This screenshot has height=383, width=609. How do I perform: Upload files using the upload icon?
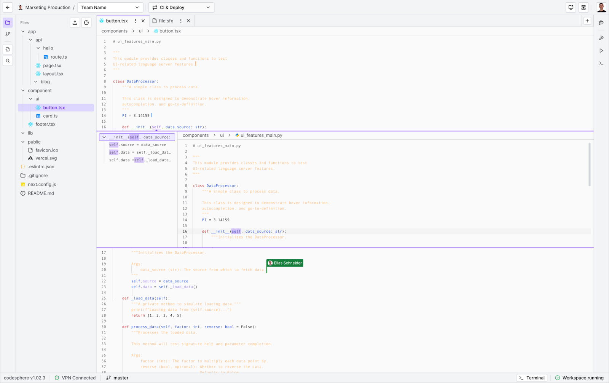pos(75,22)
